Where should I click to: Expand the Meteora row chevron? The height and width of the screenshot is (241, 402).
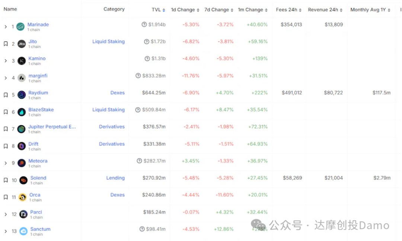[x=6, y=163]
